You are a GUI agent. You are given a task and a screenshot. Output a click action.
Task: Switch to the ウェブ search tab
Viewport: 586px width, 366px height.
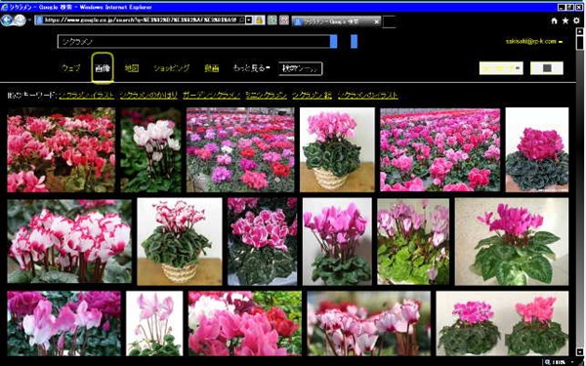pos(71,68)
